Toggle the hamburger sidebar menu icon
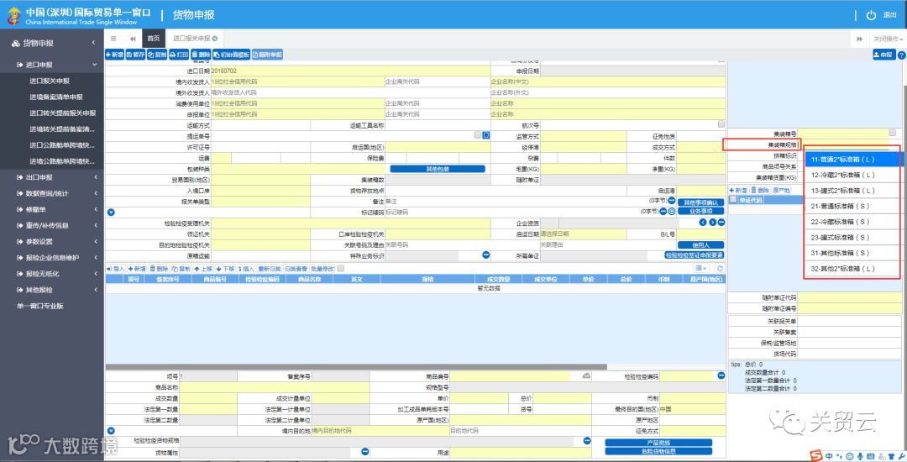The height and width of the screenshot is (462, 907). point(113,39)
